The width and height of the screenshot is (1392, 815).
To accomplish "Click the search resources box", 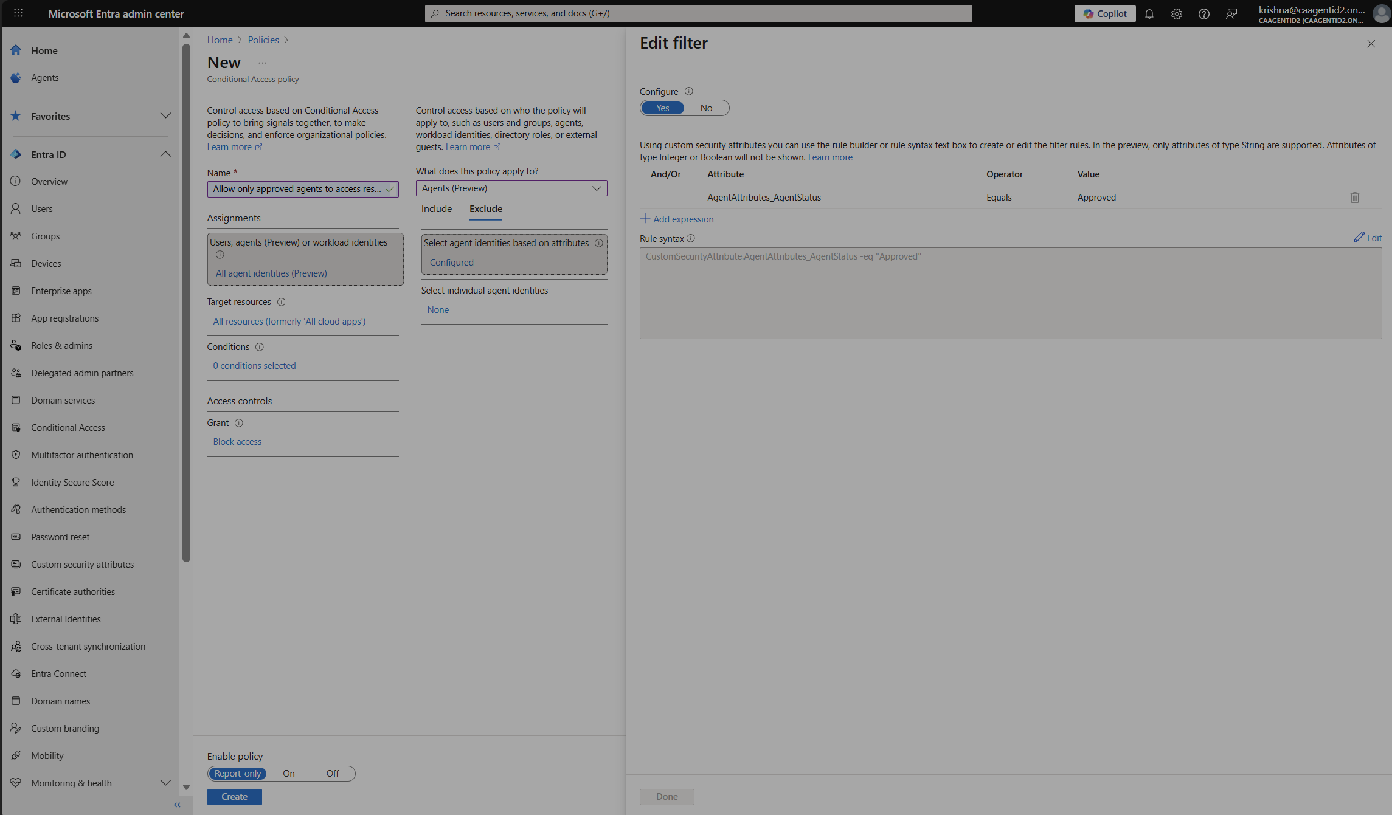I will pyautogui.click(x=698, y=13).
